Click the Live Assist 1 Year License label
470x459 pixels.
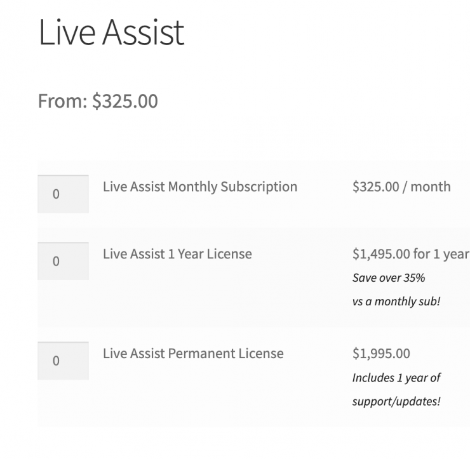(177, 254)
